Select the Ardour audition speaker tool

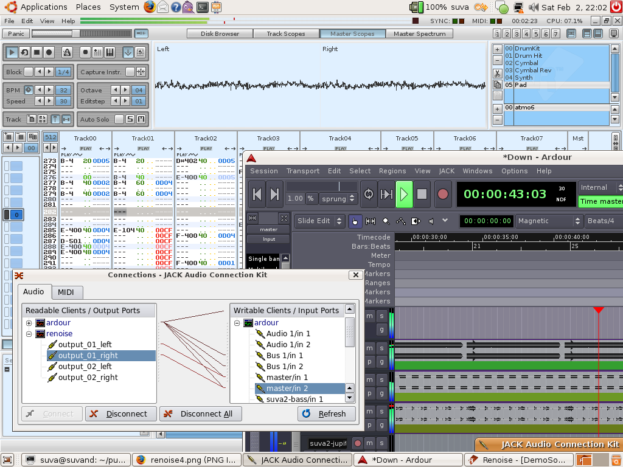click(431, 221)
